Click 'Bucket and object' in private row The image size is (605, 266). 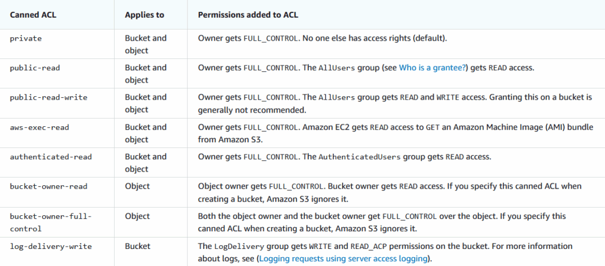pyautogui.click(x=146, y=44)
